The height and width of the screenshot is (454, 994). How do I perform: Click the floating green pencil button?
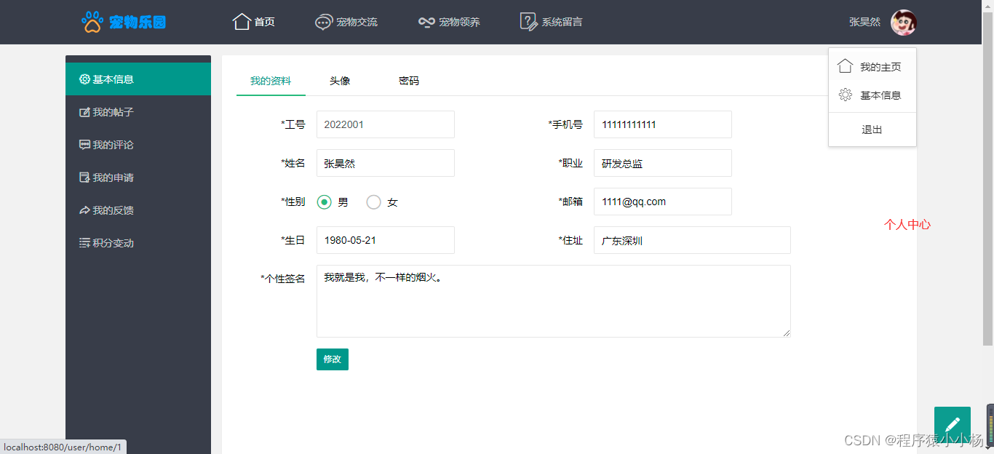953,425
